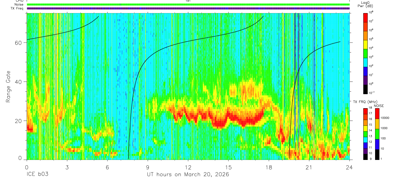Click the green Noise strip above the plot

[x=188, y=4]
